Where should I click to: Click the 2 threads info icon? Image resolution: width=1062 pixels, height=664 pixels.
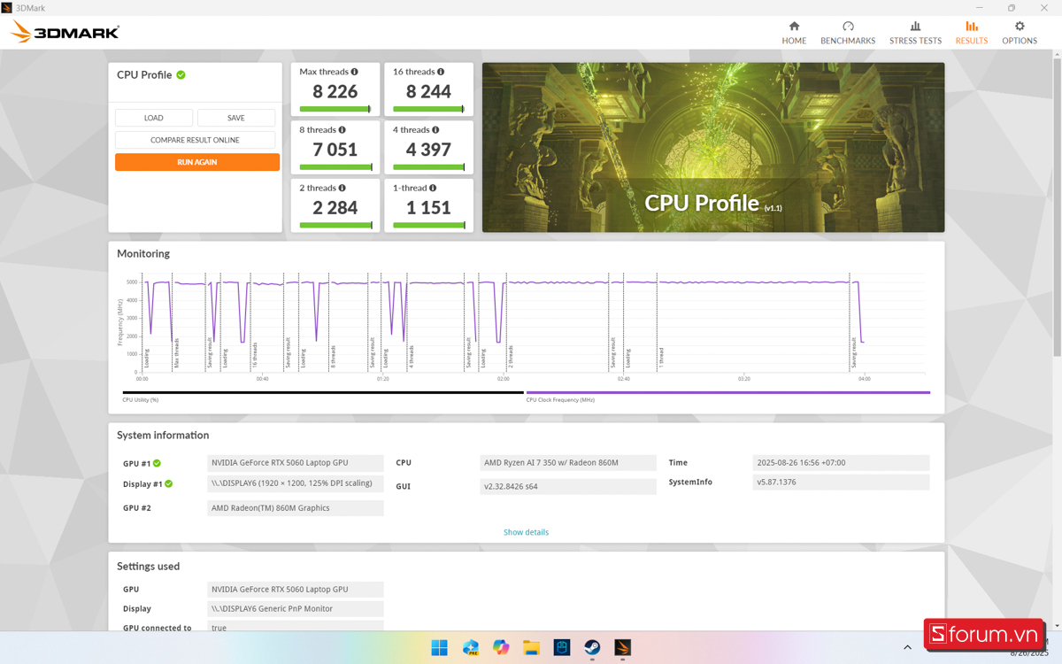pos(342,188)
